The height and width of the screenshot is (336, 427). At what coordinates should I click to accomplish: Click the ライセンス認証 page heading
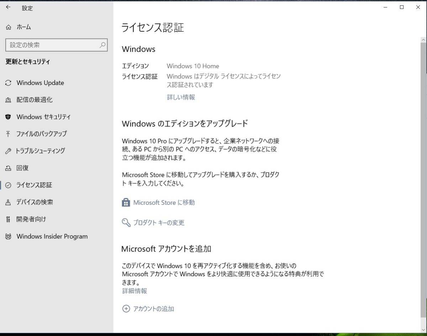click(153, 28)
